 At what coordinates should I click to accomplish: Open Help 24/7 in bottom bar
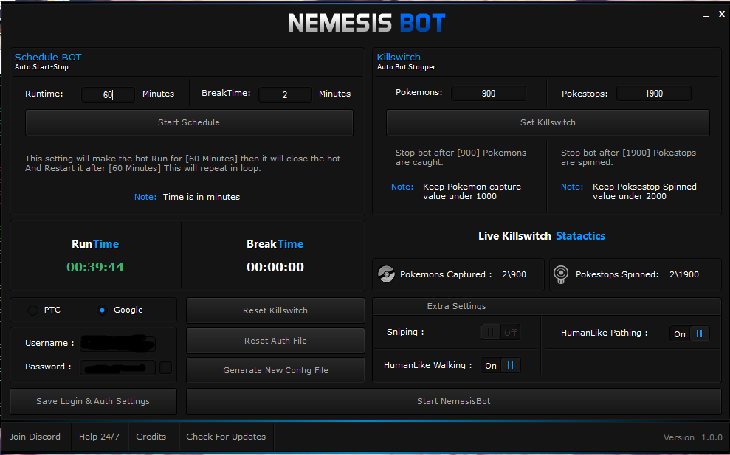99,437
